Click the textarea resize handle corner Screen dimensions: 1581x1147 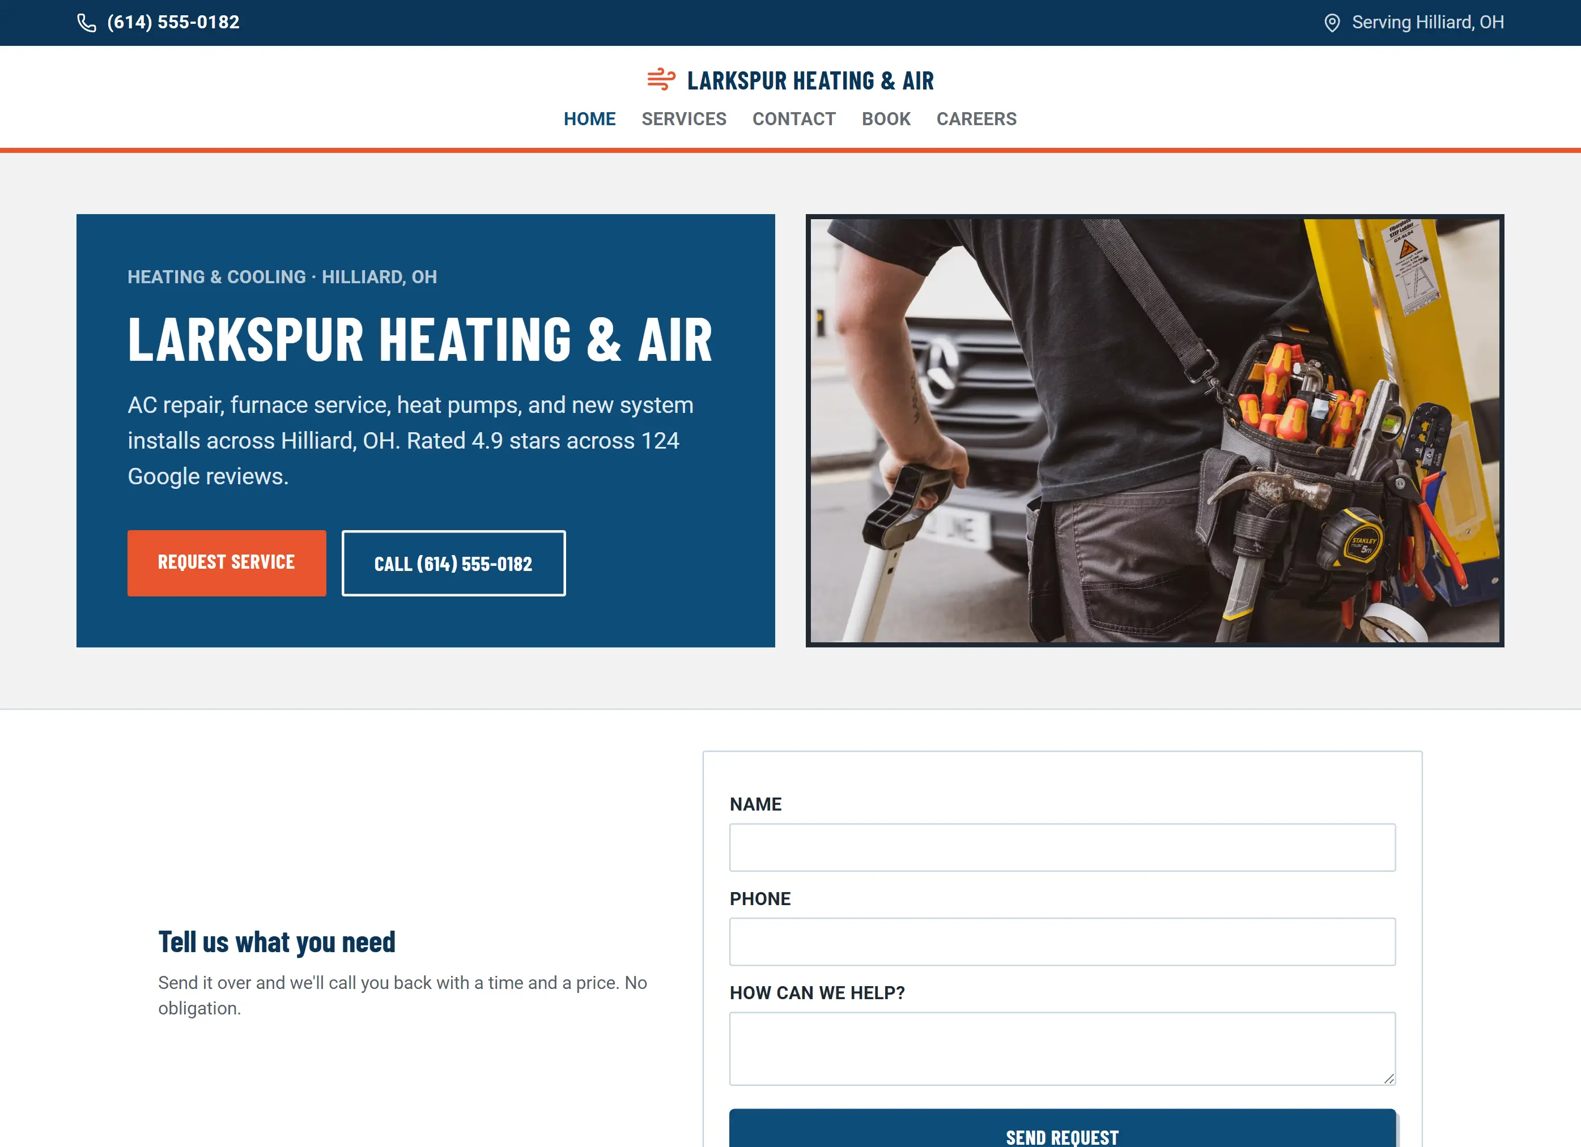1388,1078
